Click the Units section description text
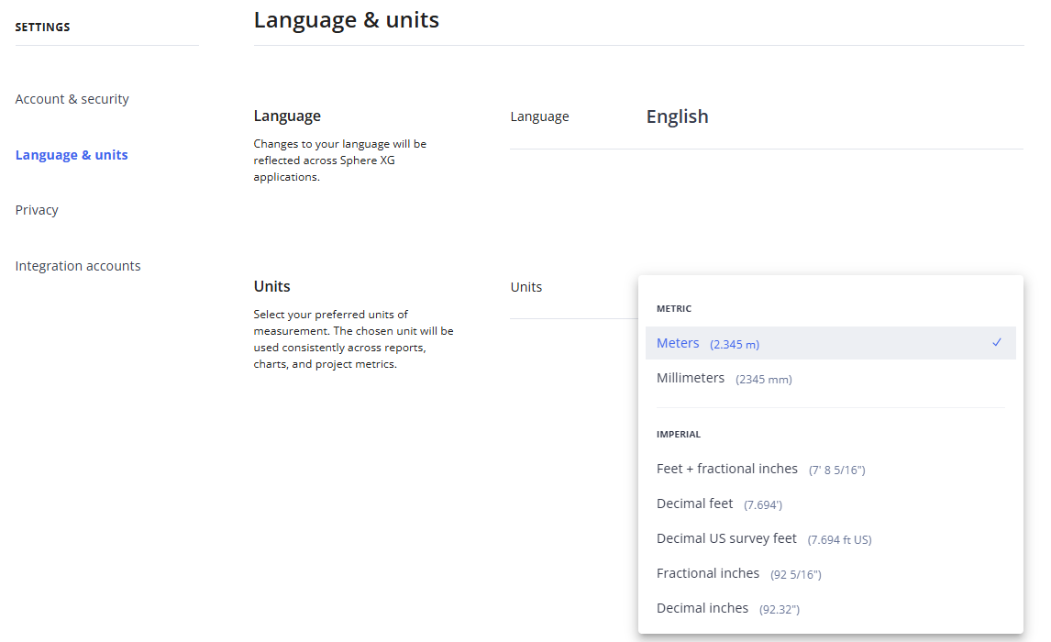Image resolution: width=1051 pixels, height=642 pixels. [x=353, y=339]
